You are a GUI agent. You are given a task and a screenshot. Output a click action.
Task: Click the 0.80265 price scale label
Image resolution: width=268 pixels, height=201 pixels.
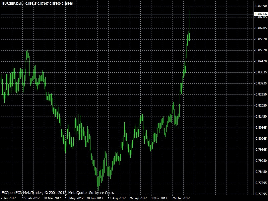[x=261, y=139]
